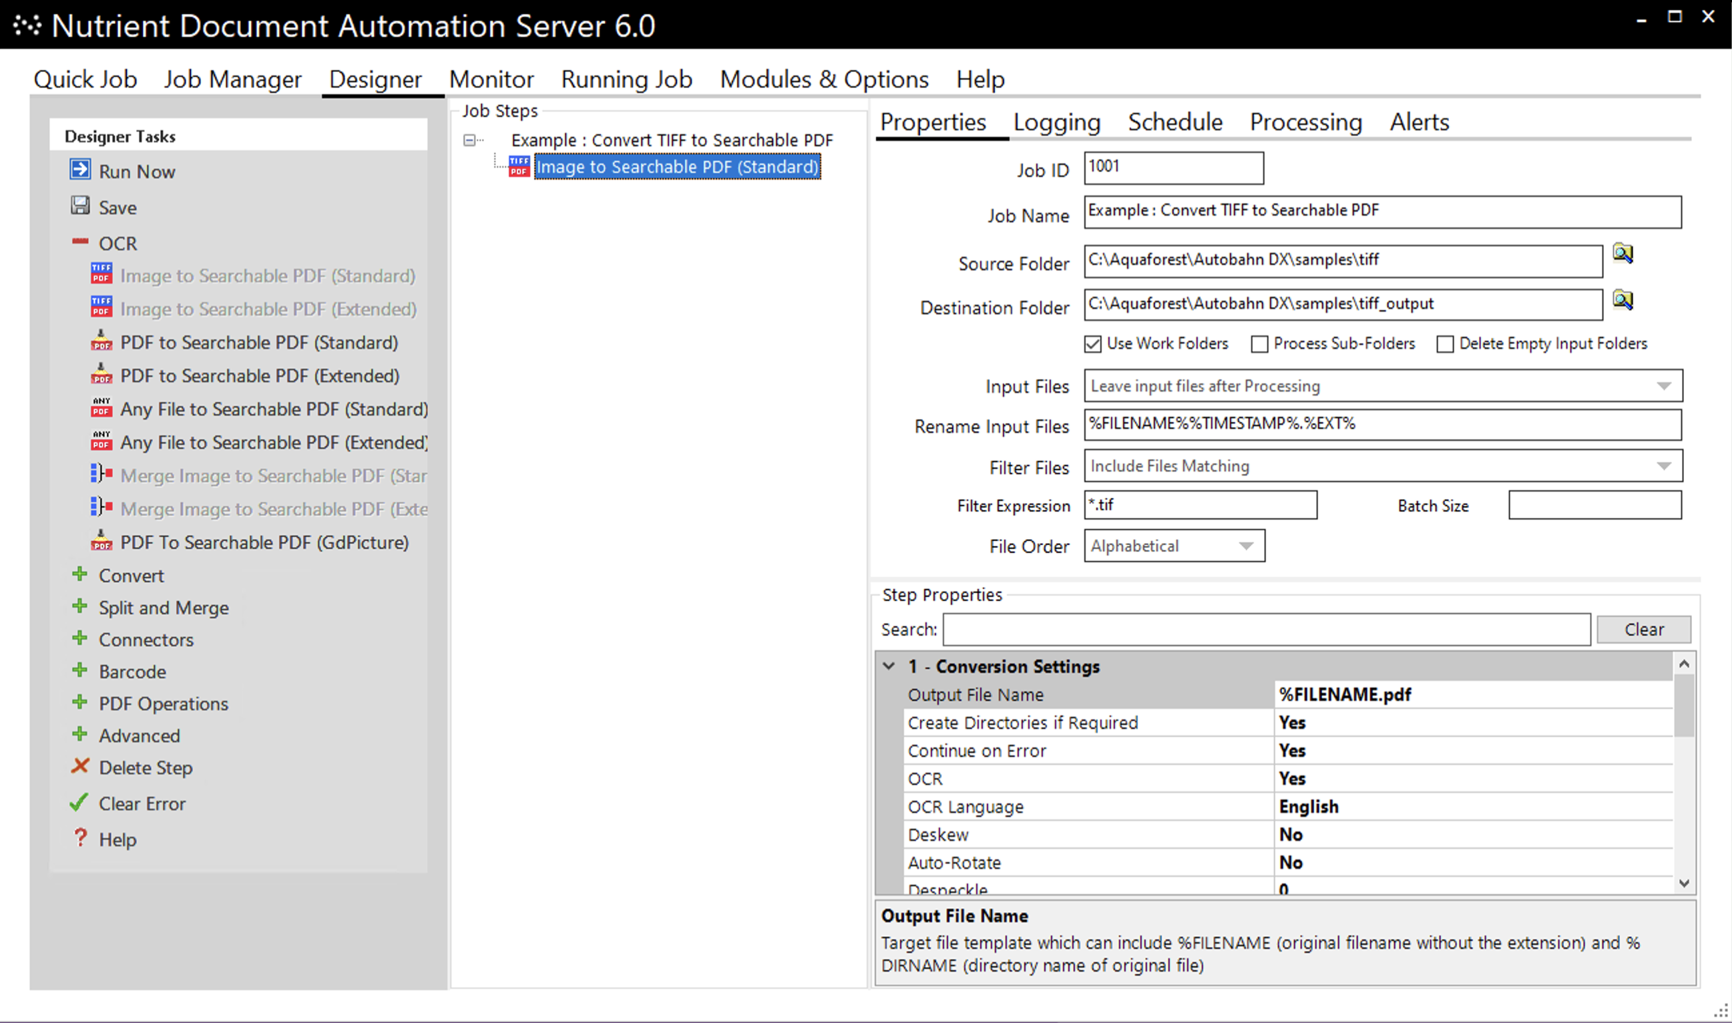1732x1023 pixels.
Task: Switch to the Monitor tab
Action: (491, 79)
